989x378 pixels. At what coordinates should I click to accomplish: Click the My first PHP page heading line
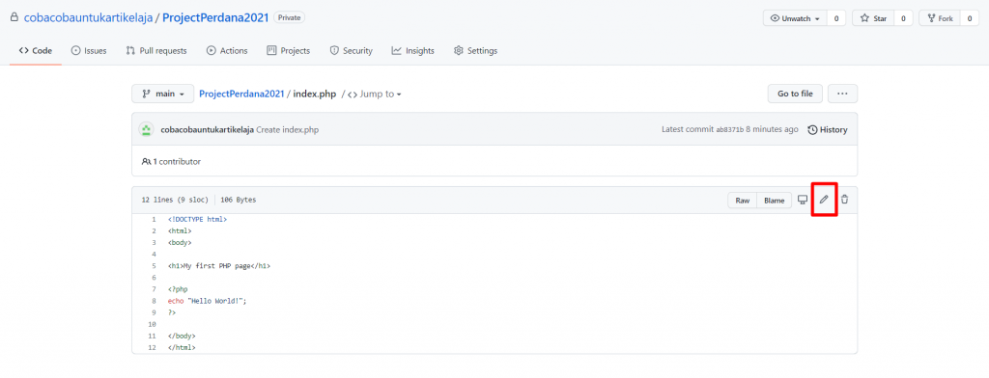(219, 266)
